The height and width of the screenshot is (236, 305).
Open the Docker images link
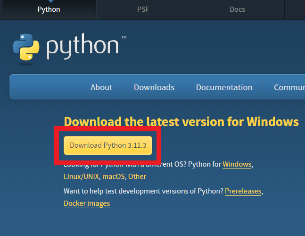pos(87,203)
